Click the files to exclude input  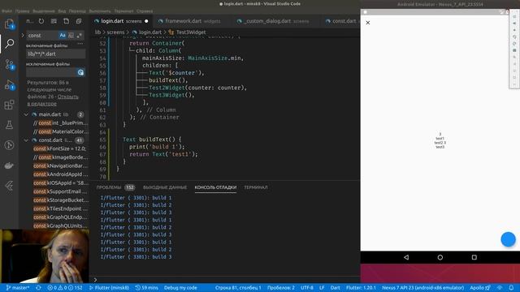pyautogui.click(x=51, y=72)
